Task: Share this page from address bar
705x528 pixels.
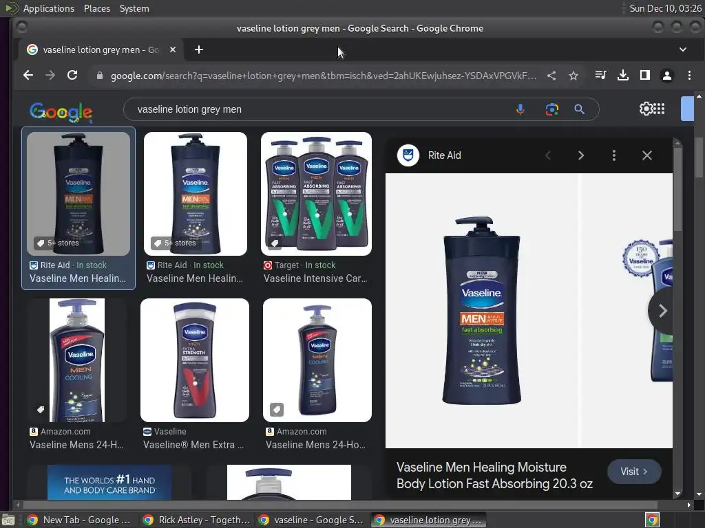Action: [551, 76]
